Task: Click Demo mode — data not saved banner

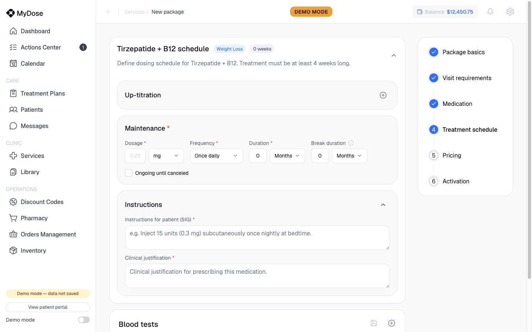Action: [48, 294]
